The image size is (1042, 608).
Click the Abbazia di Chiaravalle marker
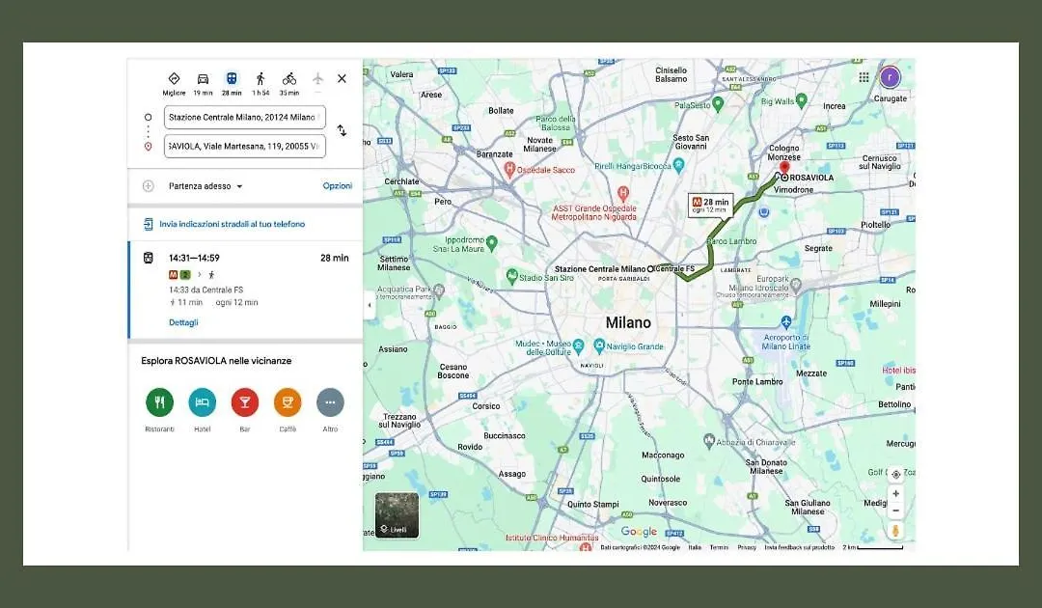tap(709, 440)
